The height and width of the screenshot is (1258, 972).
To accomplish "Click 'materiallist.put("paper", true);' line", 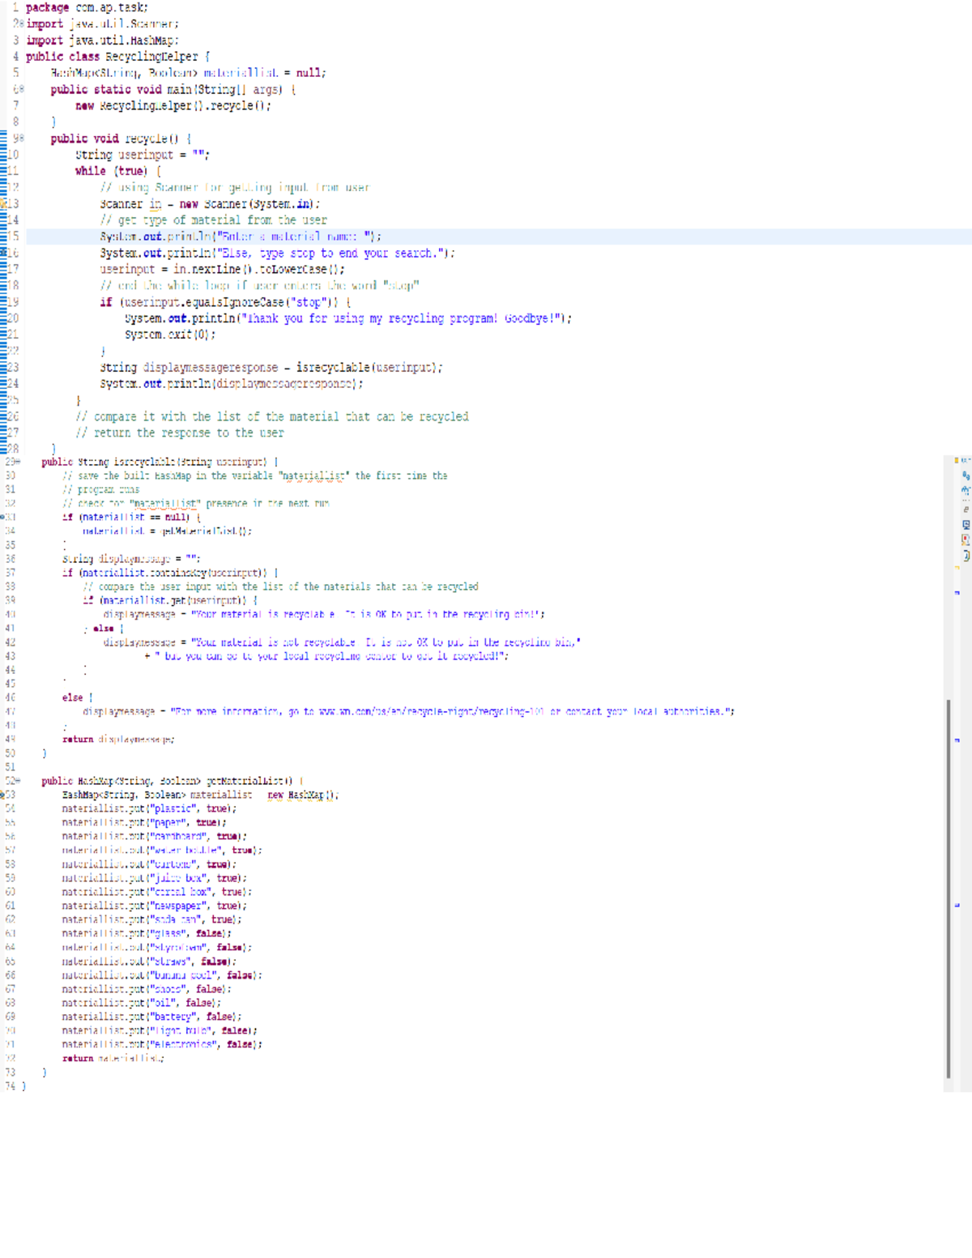I will point(144,822).
